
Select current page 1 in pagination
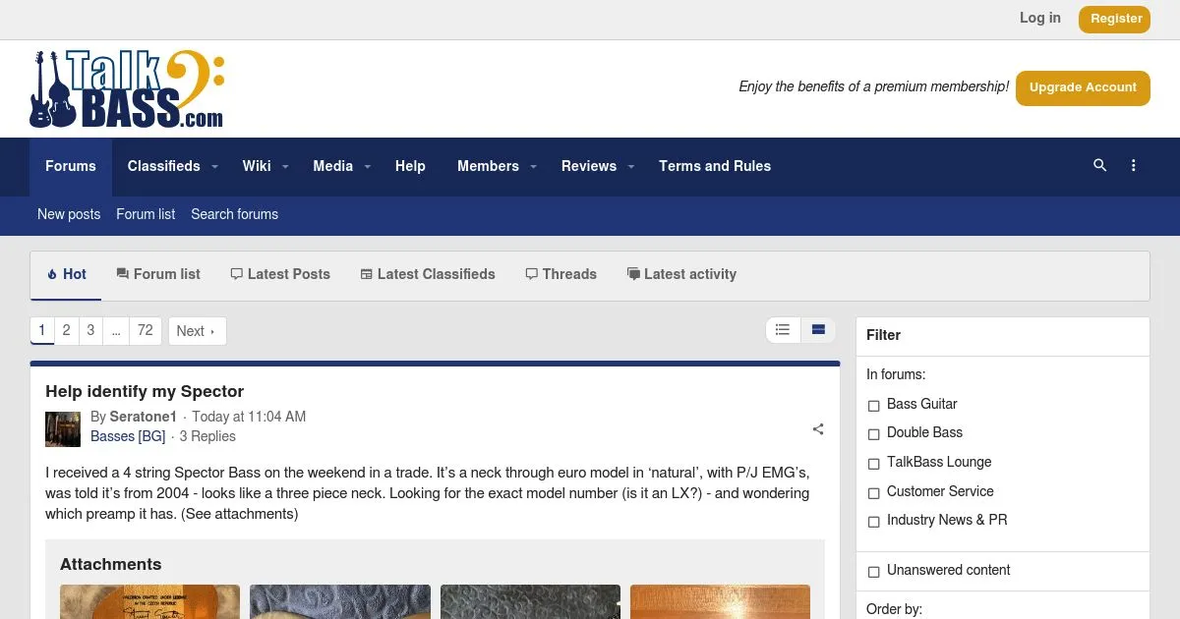click(x=42, y=330)
